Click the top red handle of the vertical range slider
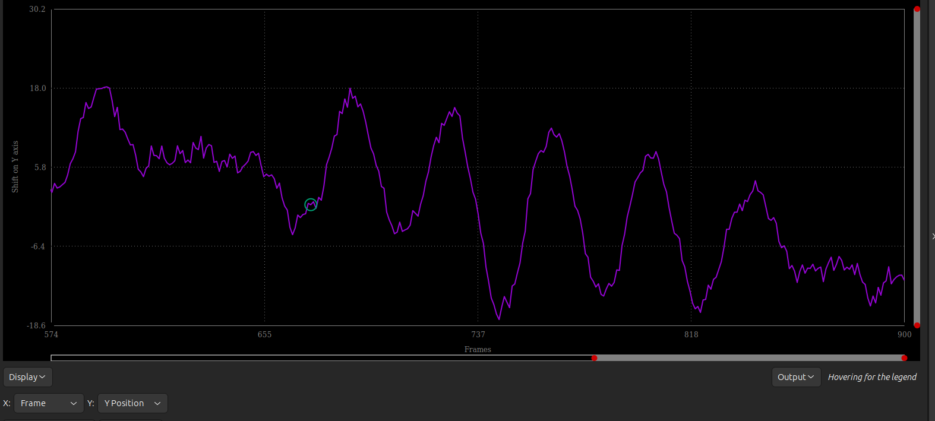This screenshot has height=421, width=935. [x=917, y=9]
